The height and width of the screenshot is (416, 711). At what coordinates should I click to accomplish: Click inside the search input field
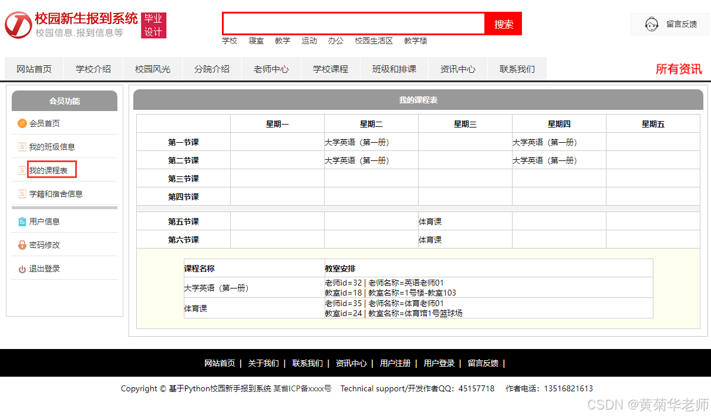point(354,24)
